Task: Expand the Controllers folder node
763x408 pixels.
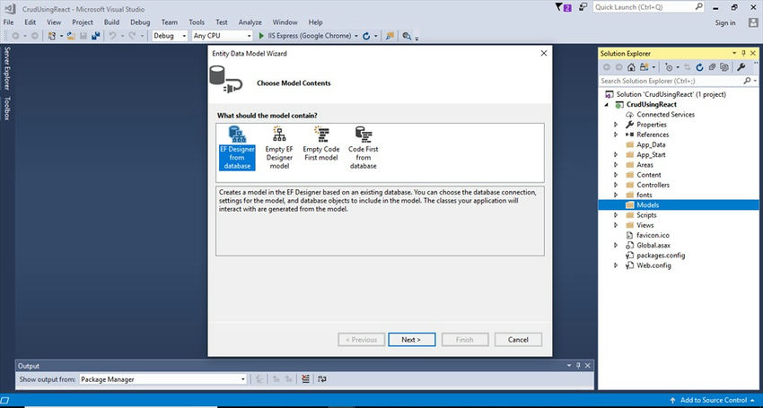Action: [x=616, y=185]
